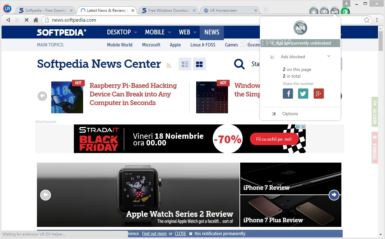Open the browser three-dot menu
The width and height of the screenshot is (385, 239).
tap(377, 20)
